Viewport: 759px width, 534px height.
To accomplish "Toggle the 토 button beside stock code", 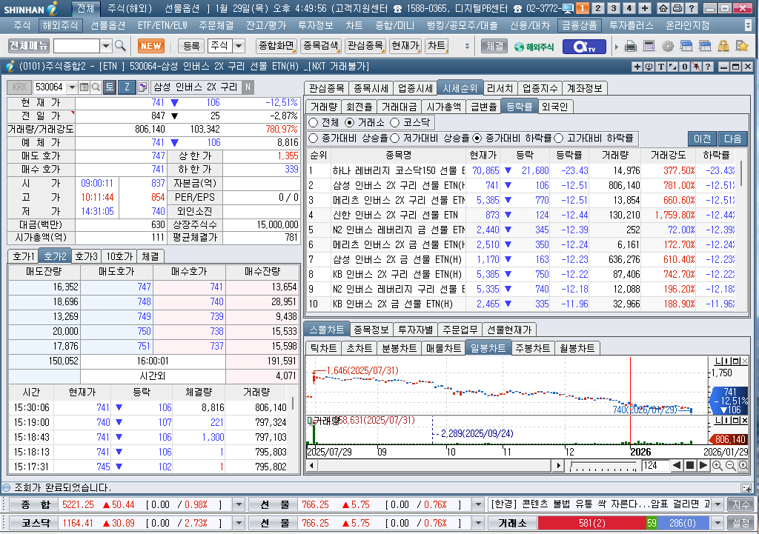I will tap(110, 87).
